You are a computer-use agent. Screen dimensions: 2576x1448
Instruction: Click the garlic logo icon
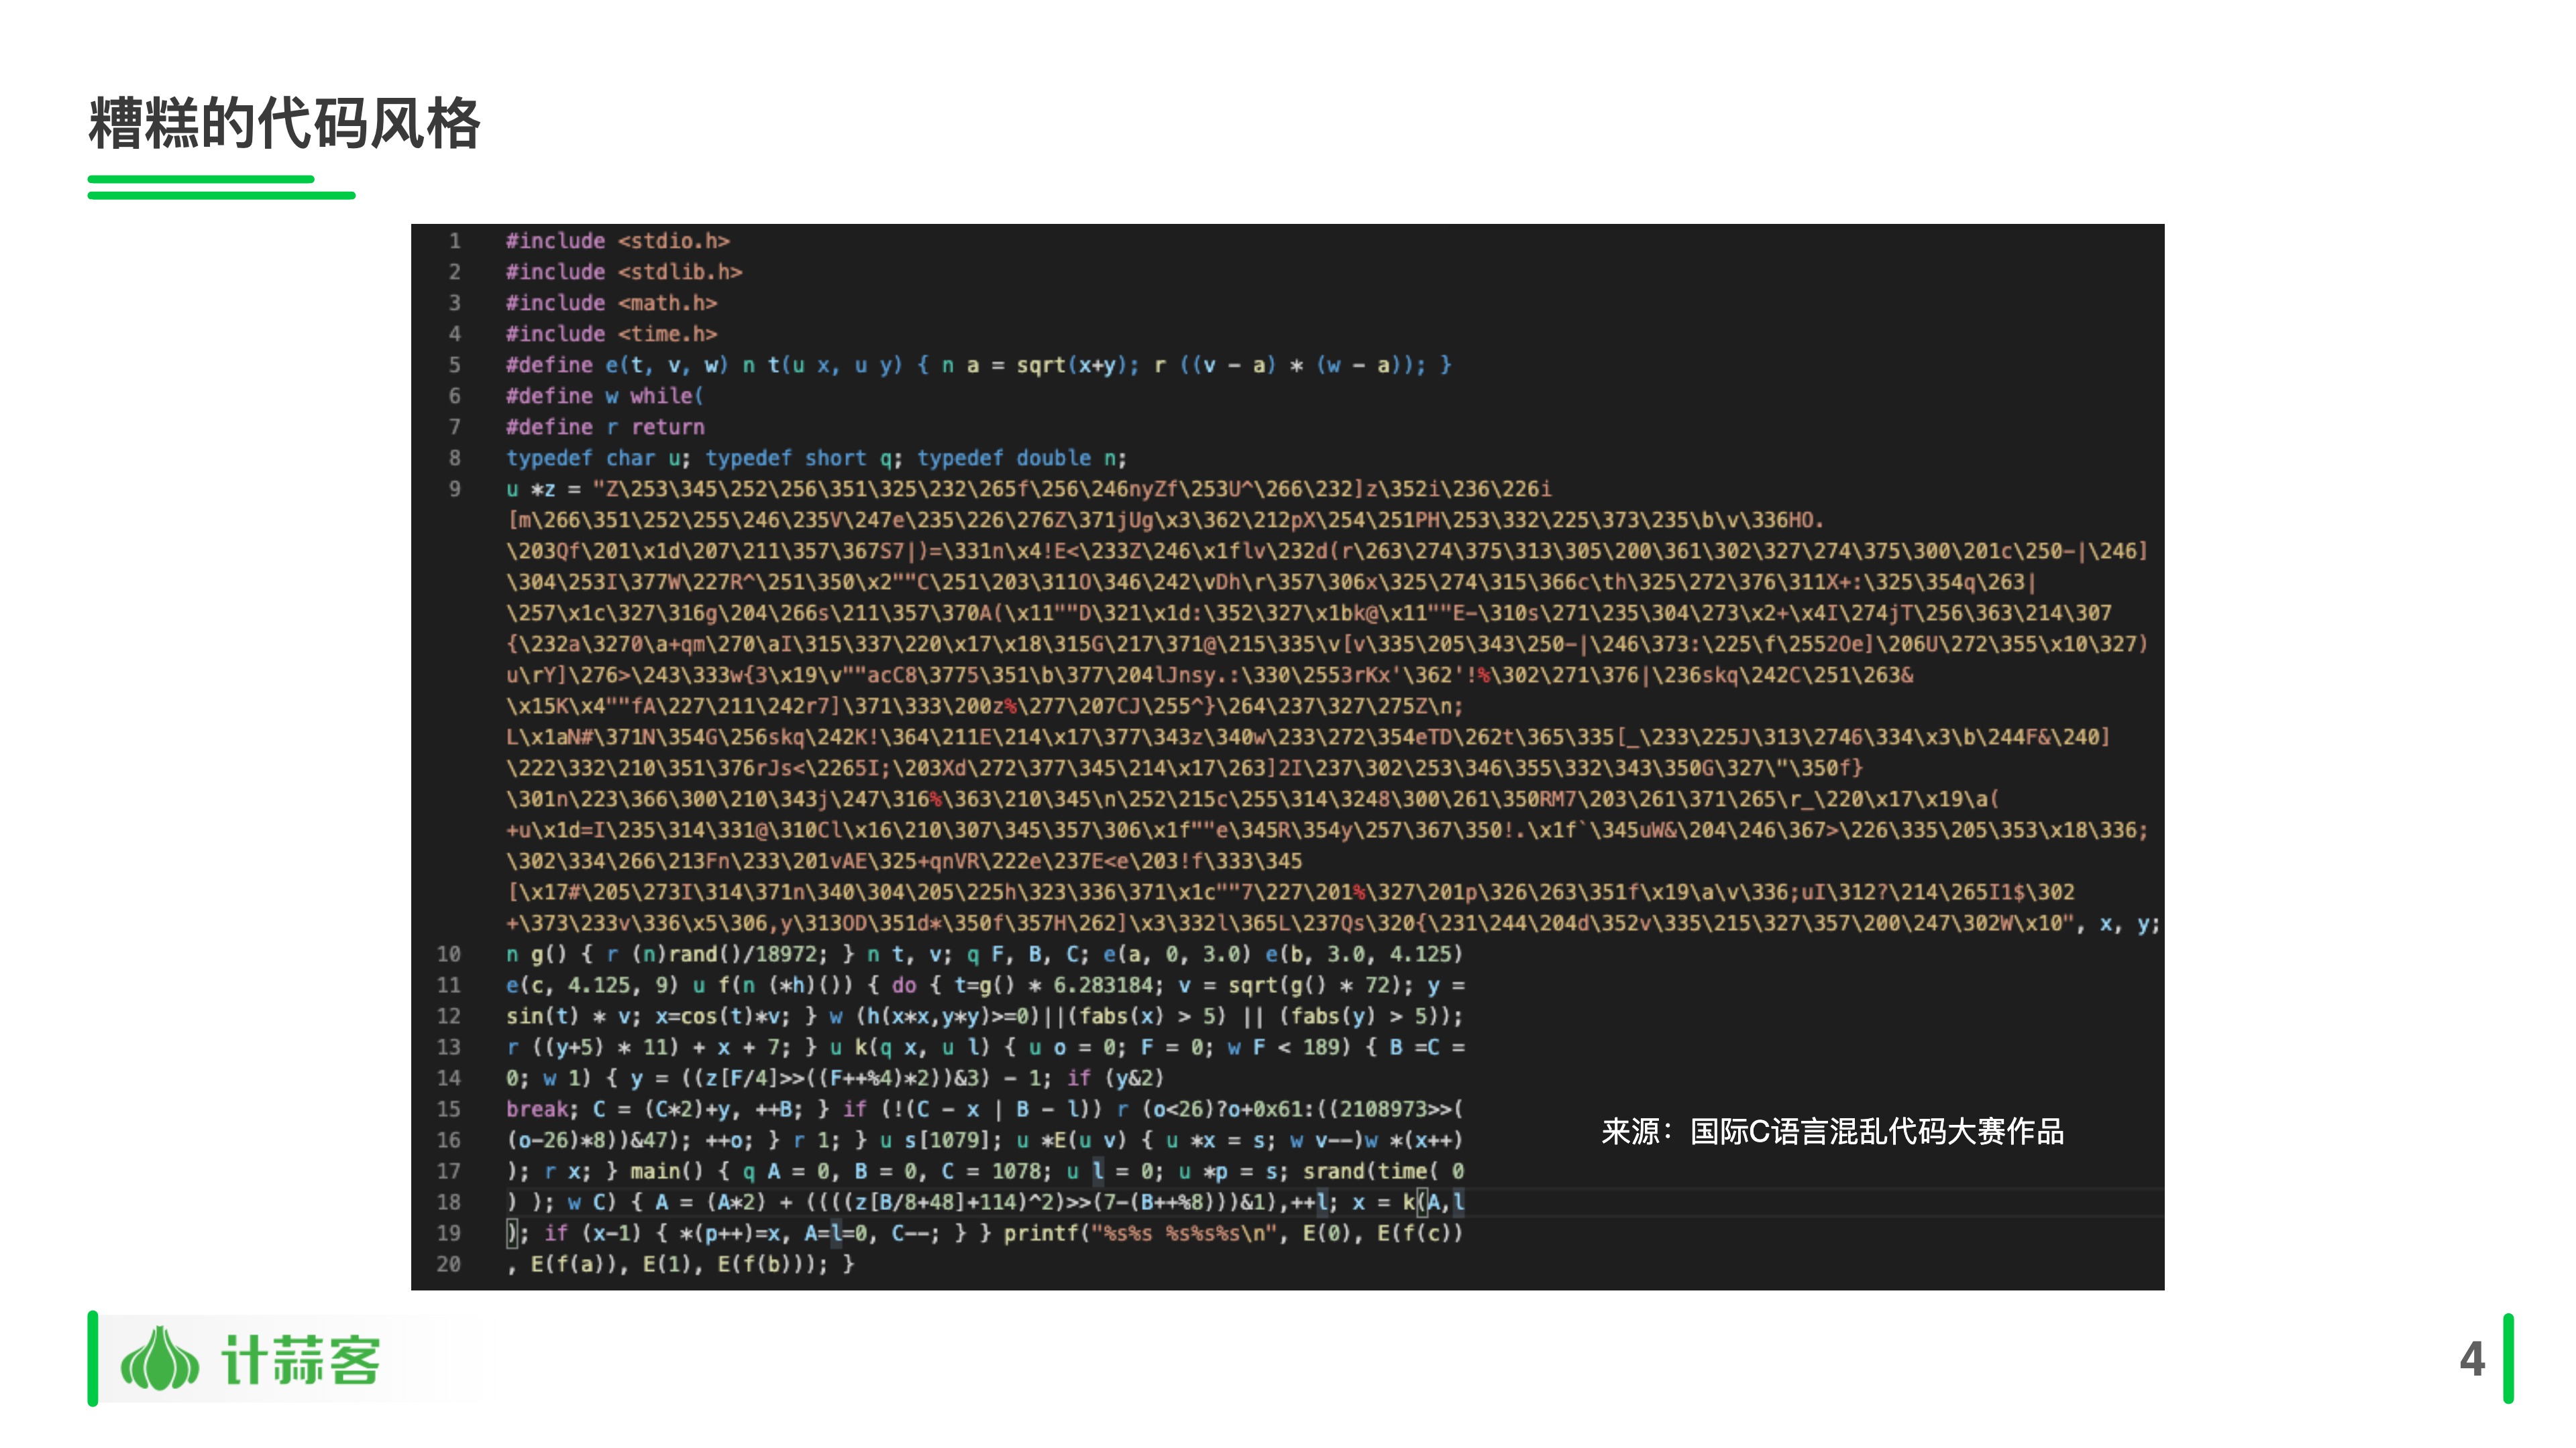pyautogui.click(x=159, y=1359)
